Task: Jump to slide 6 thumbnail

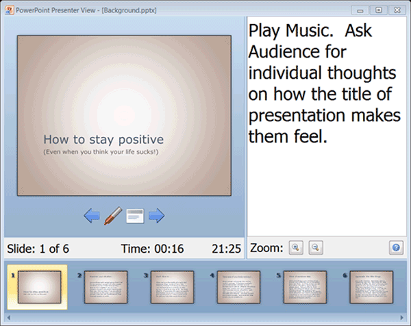Action: [371, 287]
